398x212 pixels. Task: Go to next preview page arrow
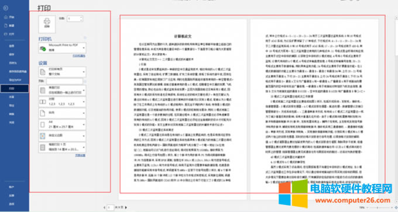pos(126,207)
